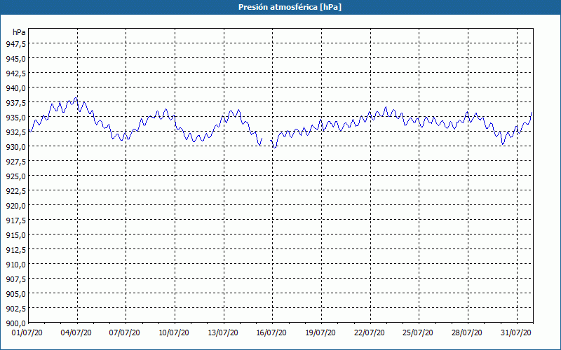Select the 920,0 y-axis value
The width and height of the screenshot is (561, 350).
click(x=15, y=206)
